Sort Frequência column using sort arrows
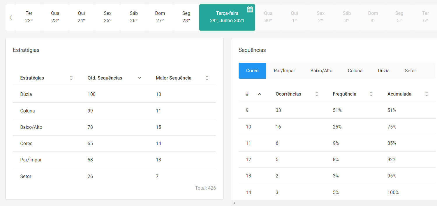This screenshot has height=206, width=437. (371, 94)
